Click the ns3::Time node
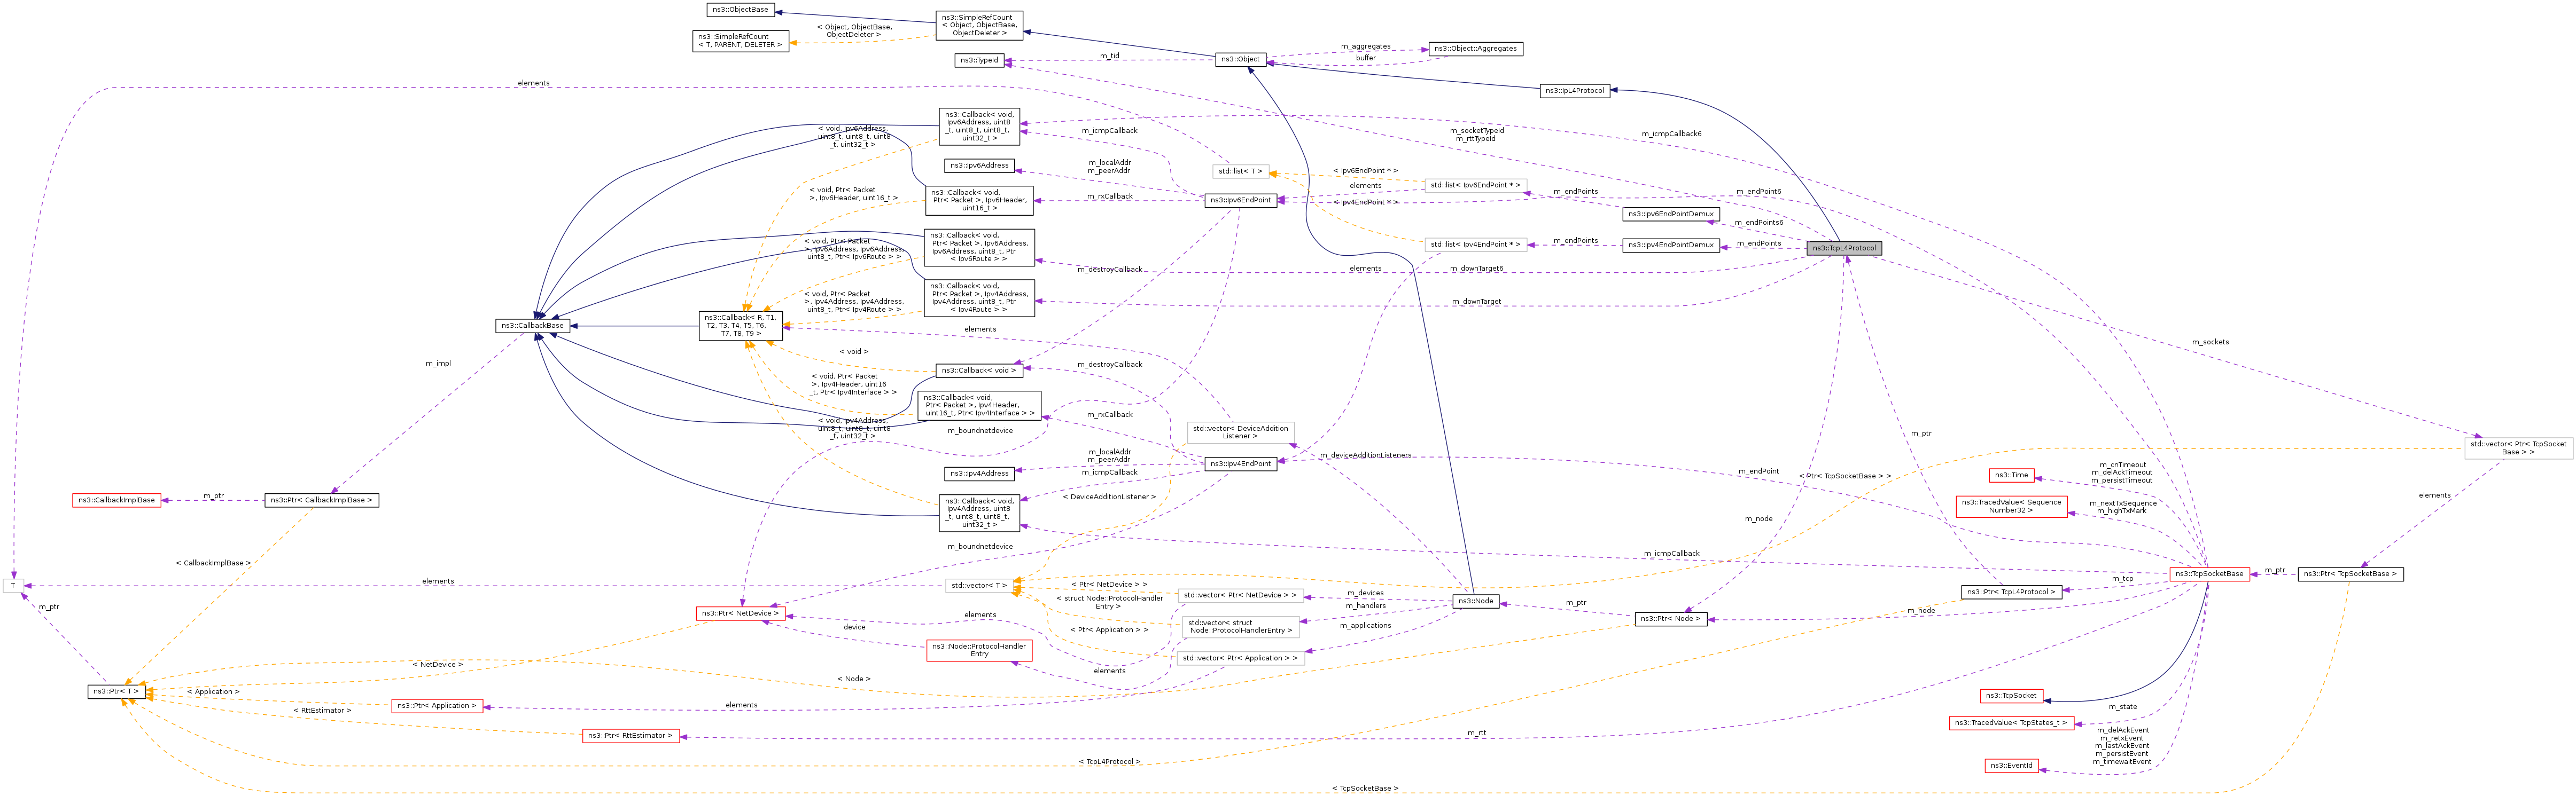The height and width of the screenshot is (796, 2576). click(2011, 475)
